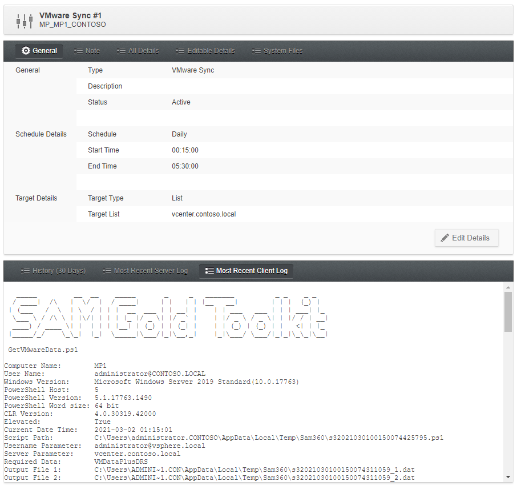
Task: Click the client log scrollbar thumb
Action: click(508, 312)
